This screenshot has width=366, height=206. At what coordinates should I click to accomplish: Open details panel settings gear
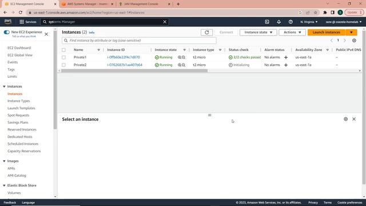[x=345, y=119]
